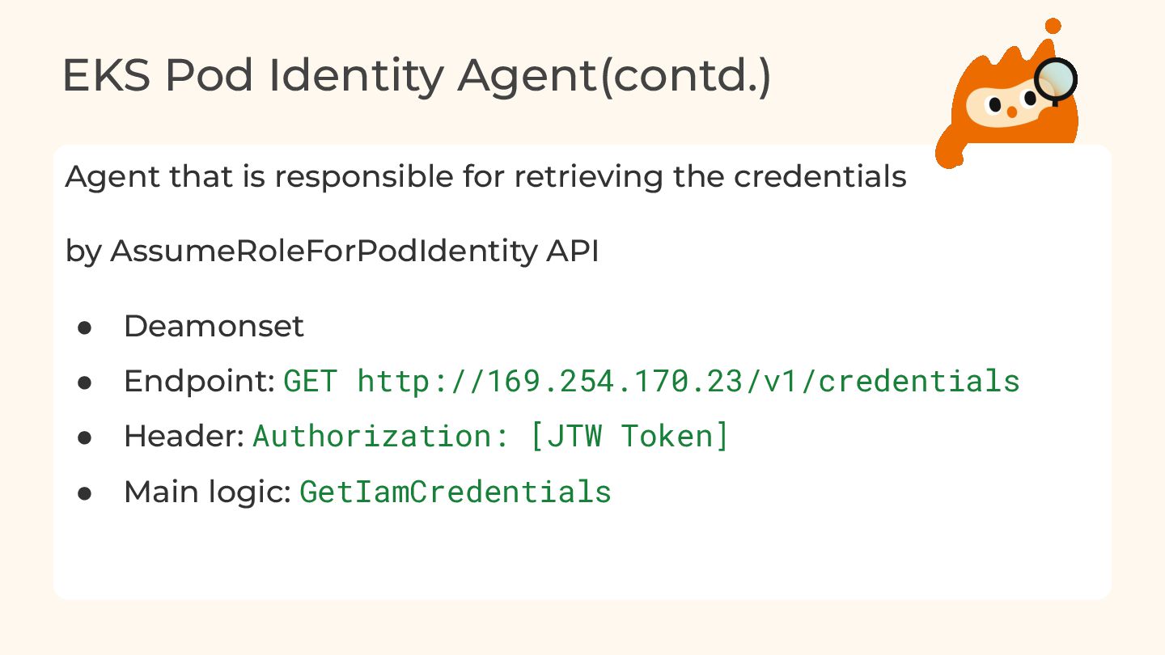This screenshot has height=655, width=1165.
Task: Click the 'Header:' label
Action: pyautogui.click(x=184, y=437)
